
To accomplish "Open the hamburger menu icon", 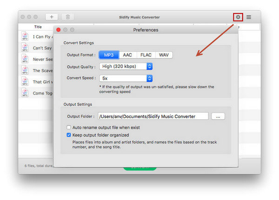I will [x=249, y=17].
